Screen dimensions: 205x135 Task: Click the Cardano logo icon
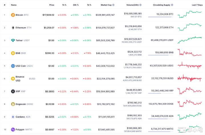(x=13, y=117)
